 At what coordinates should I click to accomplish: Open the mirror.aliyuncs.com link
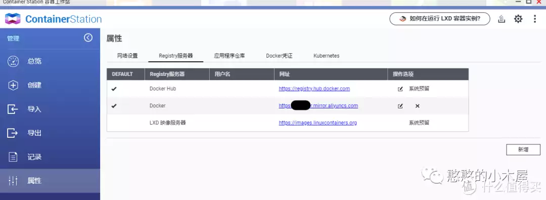[x=318, y=106]
